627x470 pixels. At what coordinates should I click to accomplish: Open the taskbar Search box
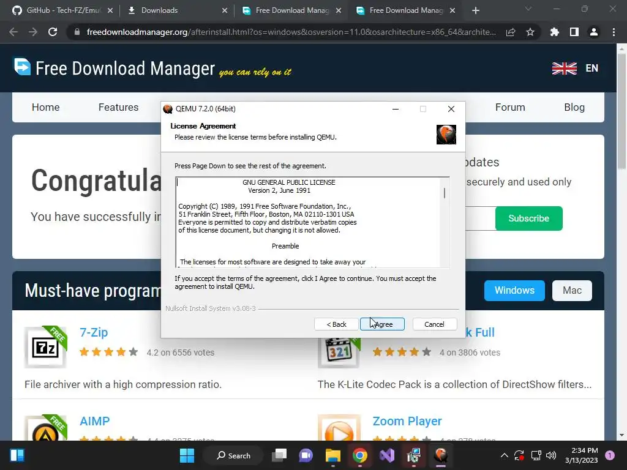233,455
